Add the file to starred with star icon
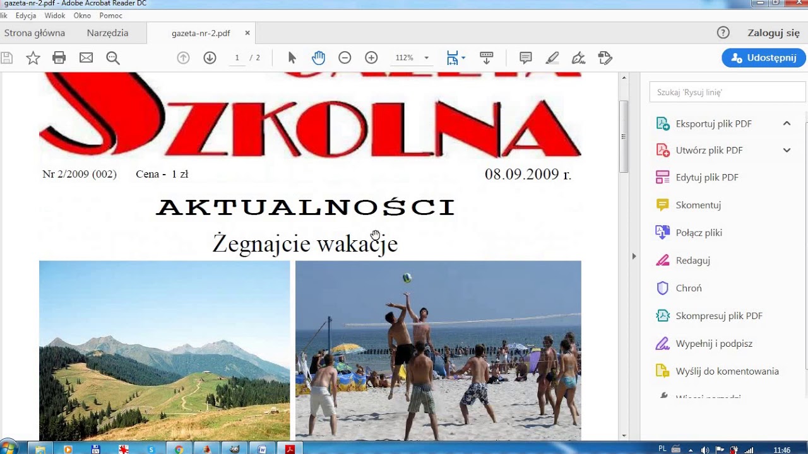Screen dimensions: 808x454 [x=33, y=58]
